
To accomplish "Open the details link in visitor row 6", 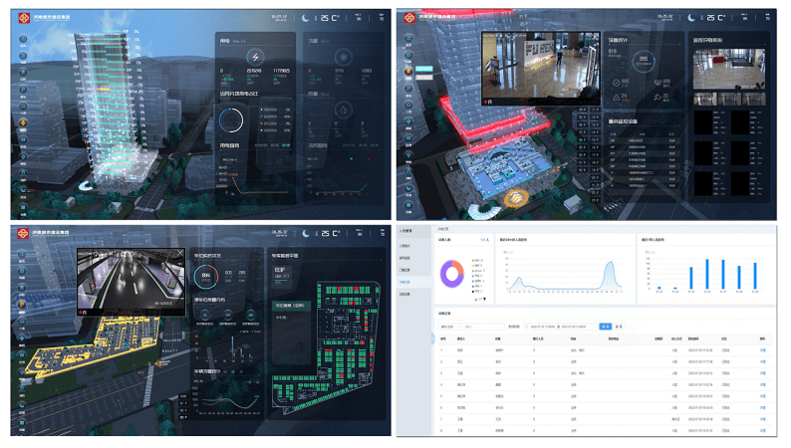I will click(763, 408).
